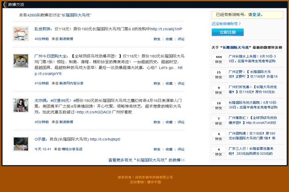
Task: Click 收藏 on 广州今日团购大全's post
Action: 169,83
